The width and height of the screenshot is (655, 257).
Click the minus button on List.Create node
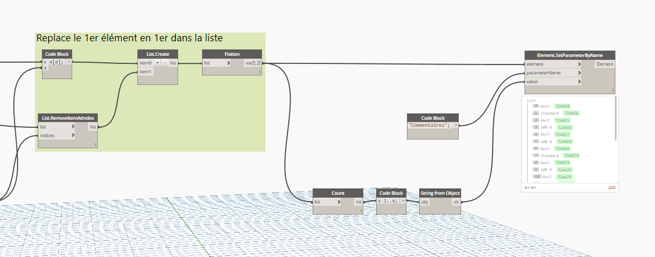164,62
